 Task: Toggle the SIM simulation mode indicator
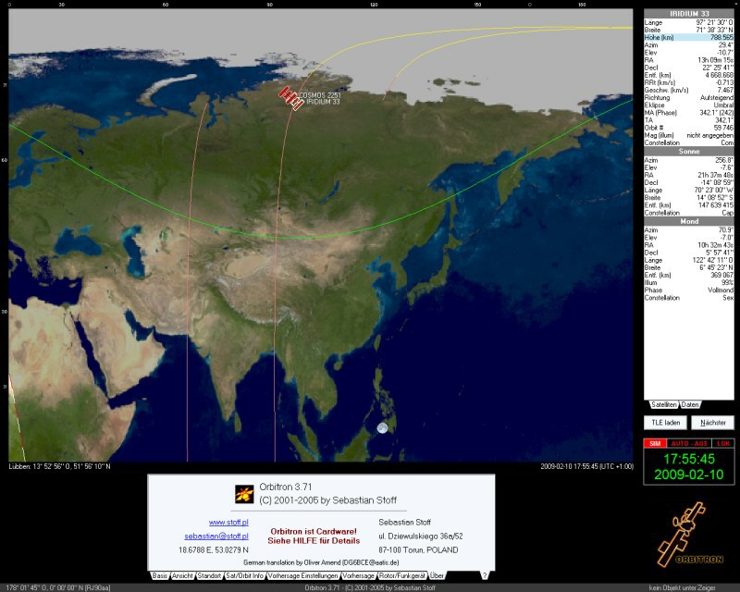coord(655,443)
